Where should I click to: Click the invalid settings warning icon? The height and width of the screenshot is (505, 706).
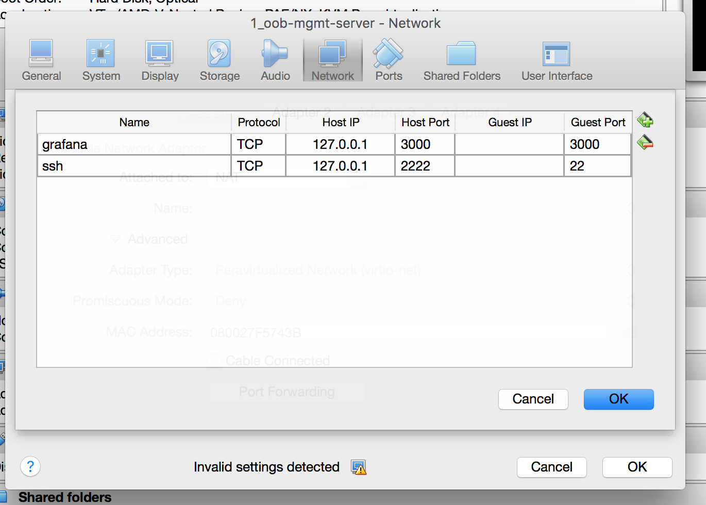point(359,467)
